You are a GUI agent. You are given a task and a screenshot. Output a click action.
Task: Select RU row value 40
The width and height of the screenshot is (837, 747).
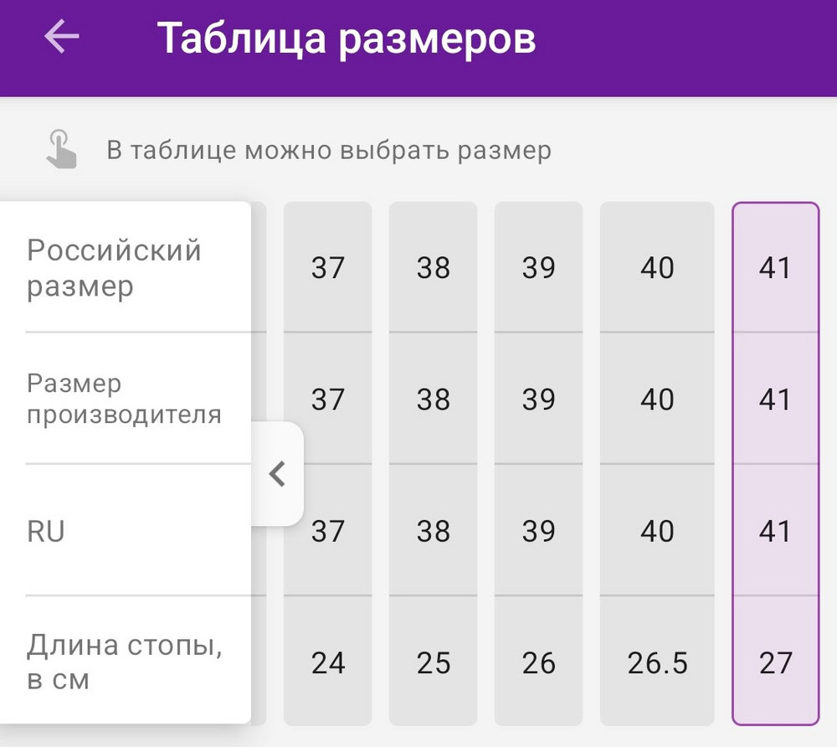pos(657,531)
